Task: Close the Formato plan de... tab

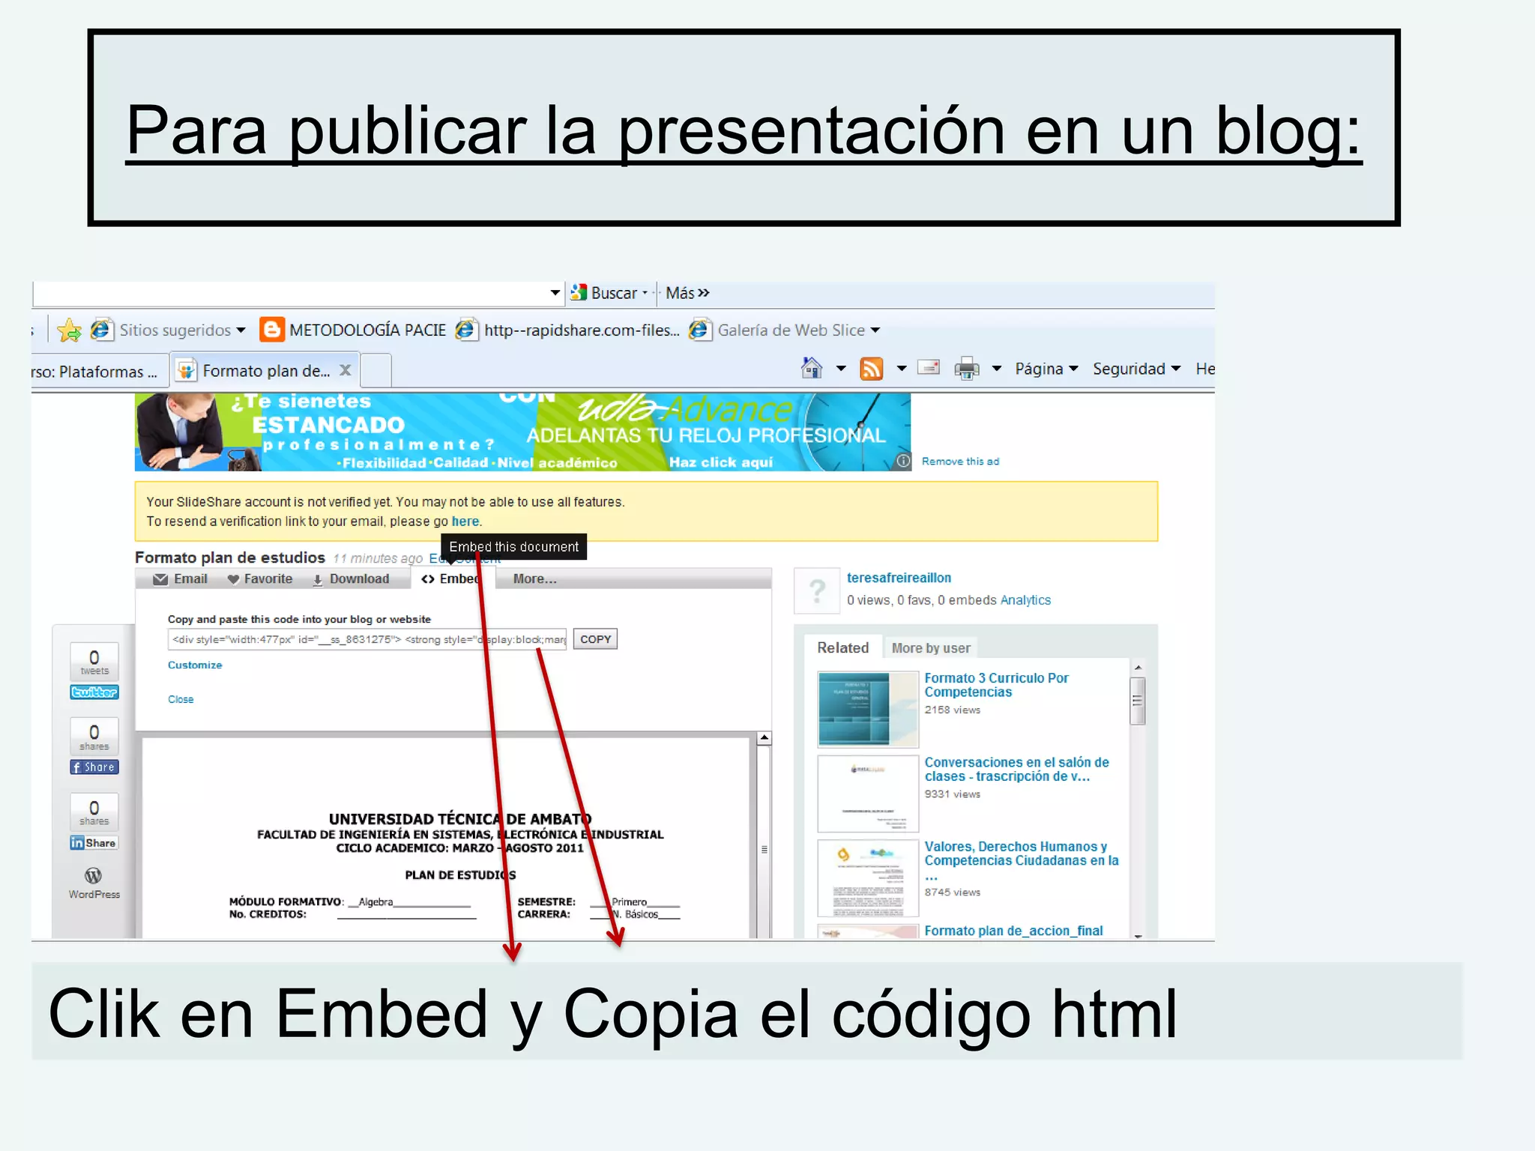Action: tap(345, 370)
